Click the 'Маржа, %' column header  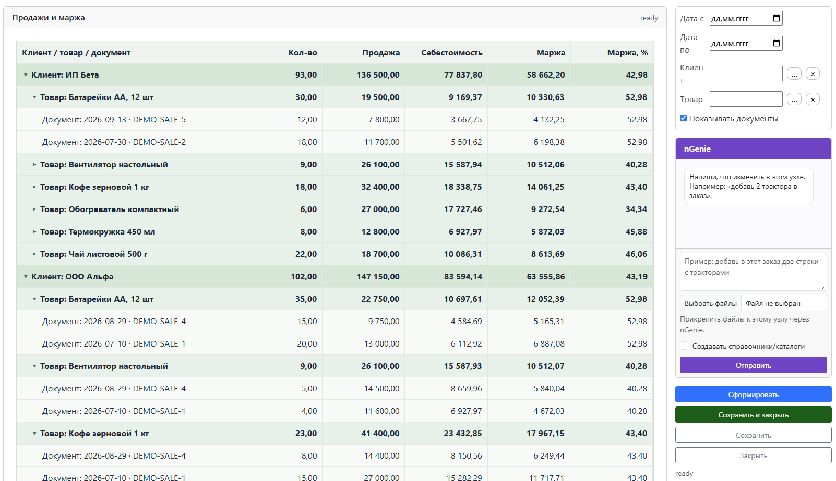(627, 53)
